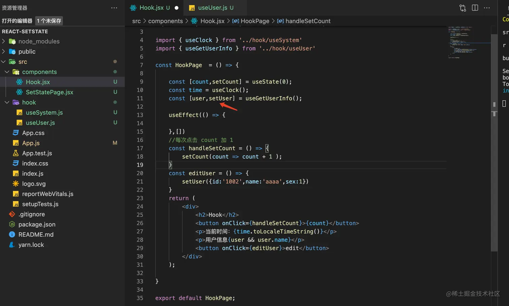Click the src breadcrumb segment
This screenshot has height=306, width=509.
pos(136,21)
